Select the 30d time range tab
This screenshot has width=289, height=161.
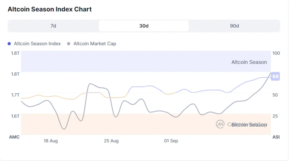tap(144, 26)
